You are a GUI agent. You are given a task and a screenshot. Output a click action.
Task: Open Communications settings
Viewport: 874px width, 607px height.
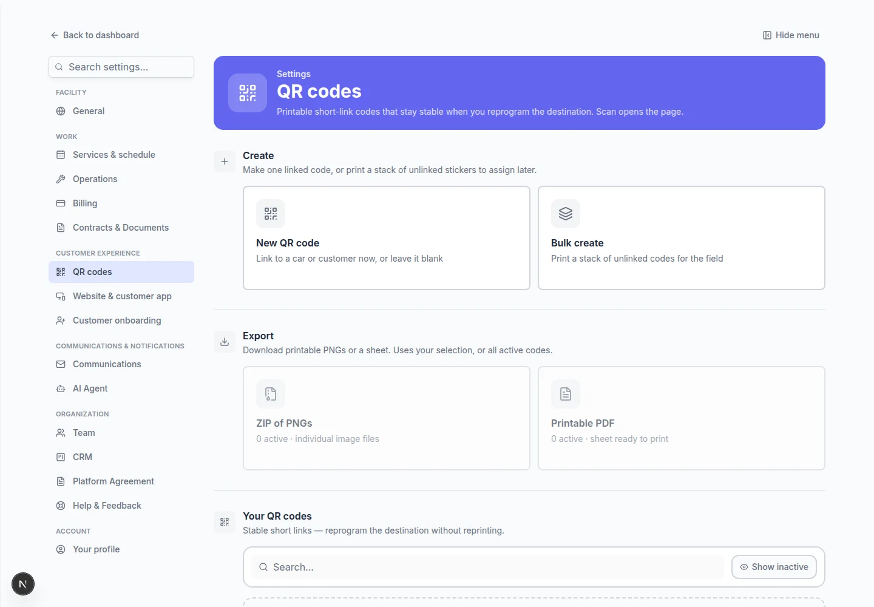click(121, 364)
